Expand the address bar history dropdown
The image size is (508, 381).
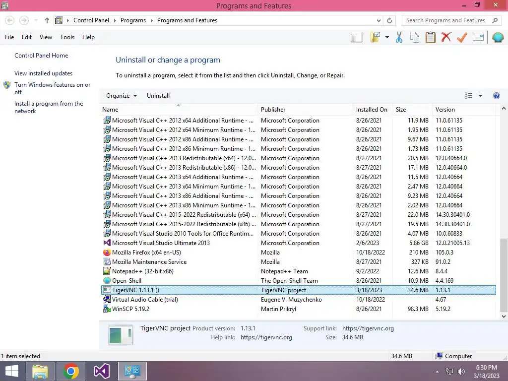(x=379, y=20)
